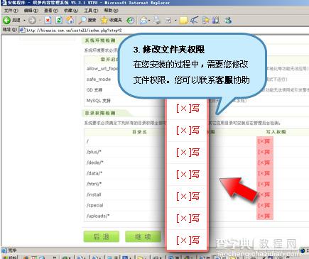Click the blue bird-shaped toolbar icon

(x=194, y=21)
